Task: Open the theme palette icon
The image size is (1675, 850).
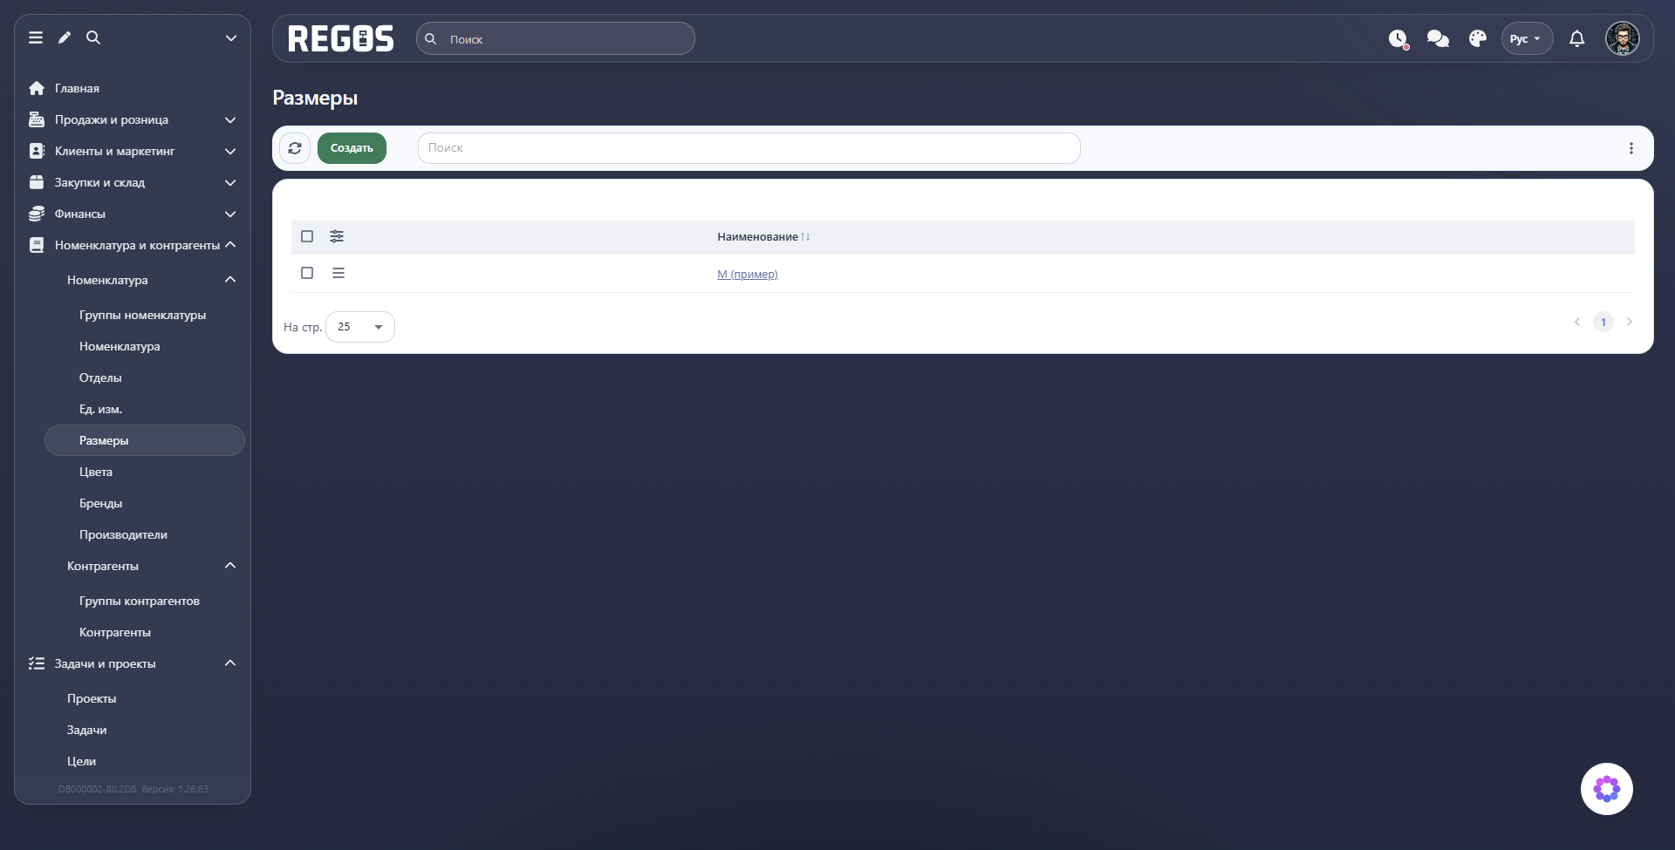Action: point(1478,38)
